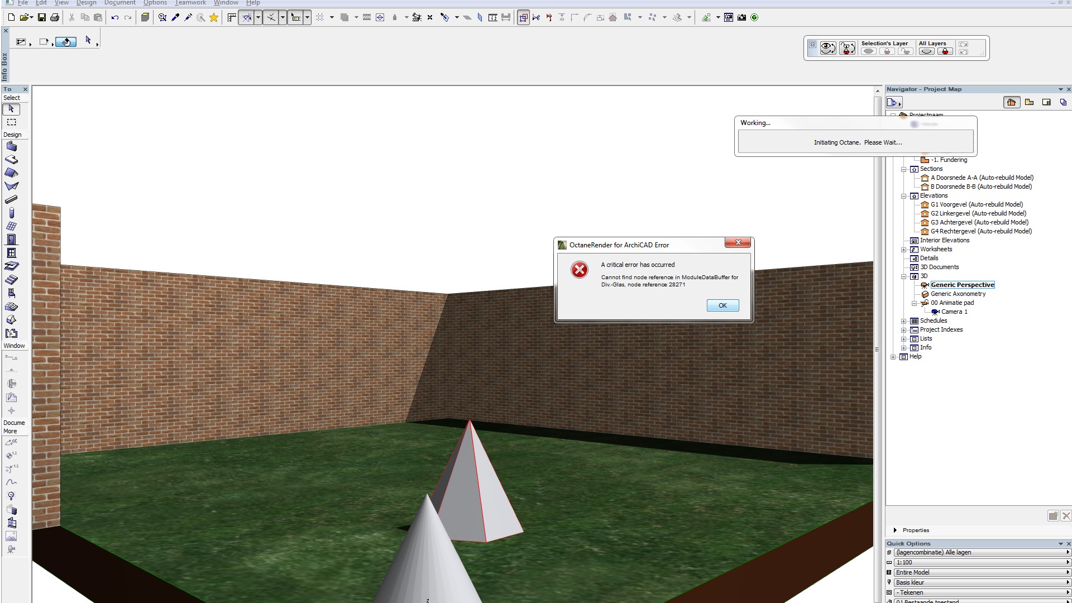Select the Arrow tool in the toolbox
This screenshot has height=603, width=1072.
[11, 109]
